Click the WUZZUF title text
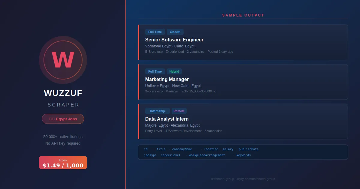The width and height of the screenshot is (360, 189). [x=63, y=93]
